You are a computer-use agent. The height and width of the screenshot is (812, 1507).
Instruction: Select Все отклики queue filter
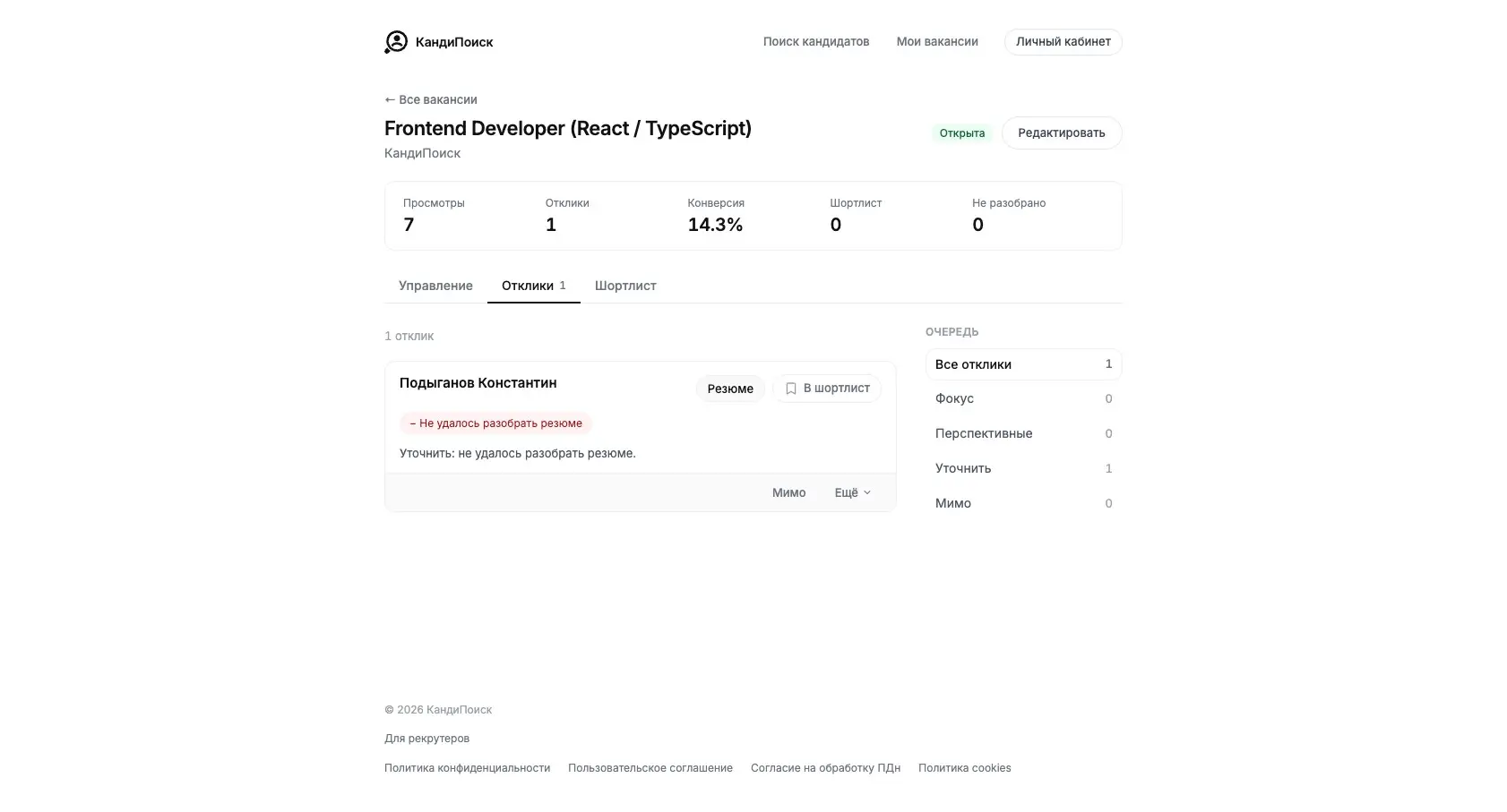tap(1023, 364)
